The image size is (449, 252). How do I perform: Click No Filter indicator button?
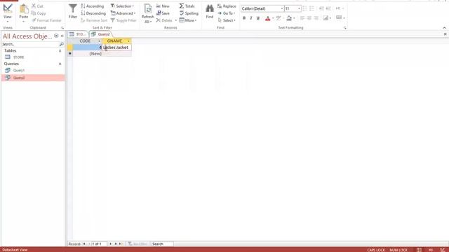[x=138, y=244]
